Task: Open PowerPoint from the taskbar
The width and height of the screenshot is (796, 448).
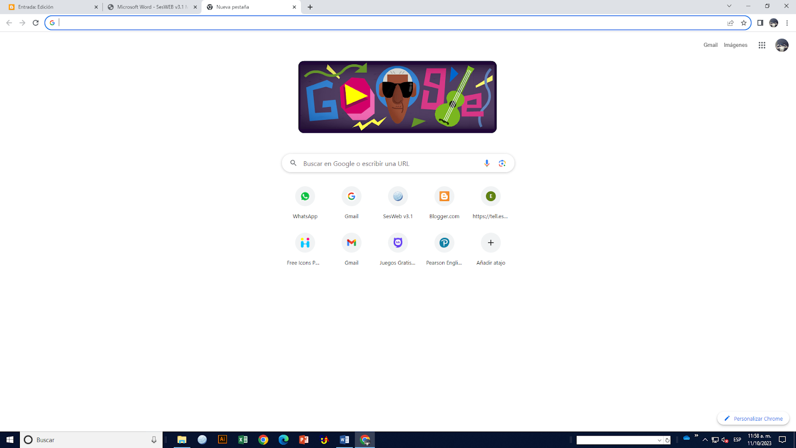Action: click(304, 440)
